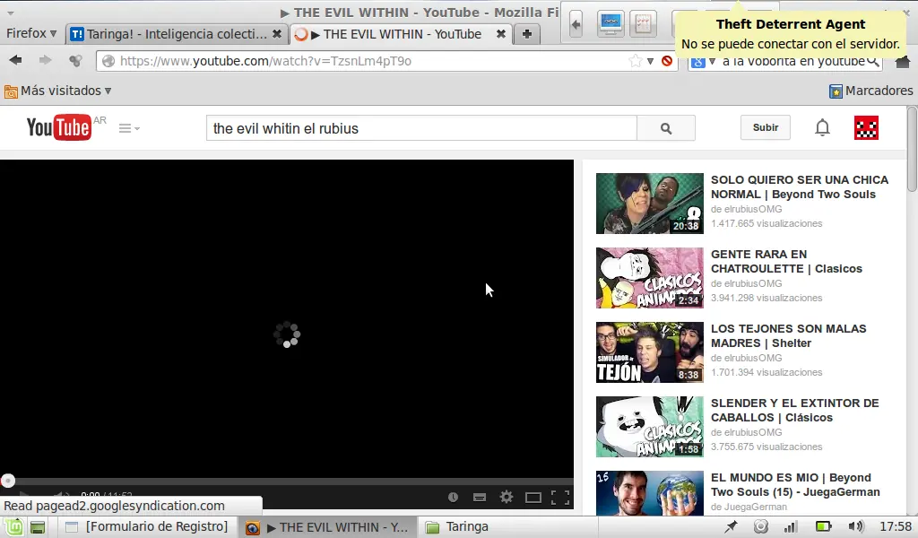Bookmark this page with the star icon
This screenshot has height=538, width=918.
[636, 61]
